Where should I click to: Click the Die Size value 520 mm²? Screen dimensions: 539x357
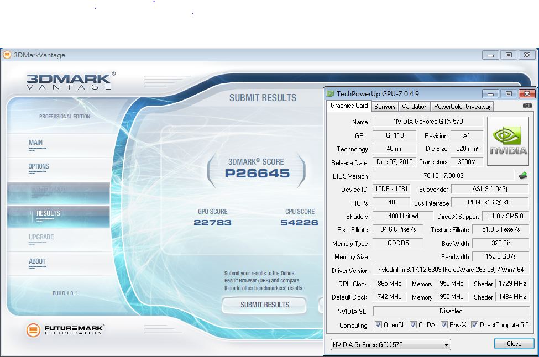click(x=467, y=149)
